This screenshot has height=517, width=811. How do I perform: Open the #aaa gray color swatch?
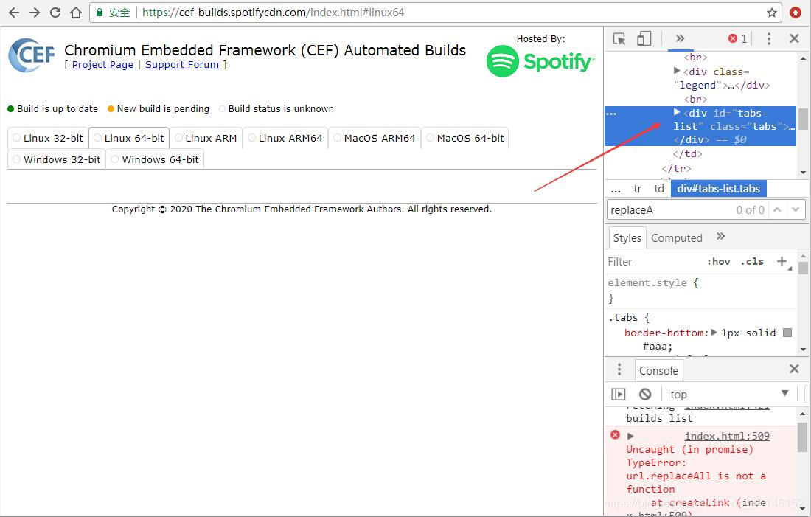tap(787, 333)
